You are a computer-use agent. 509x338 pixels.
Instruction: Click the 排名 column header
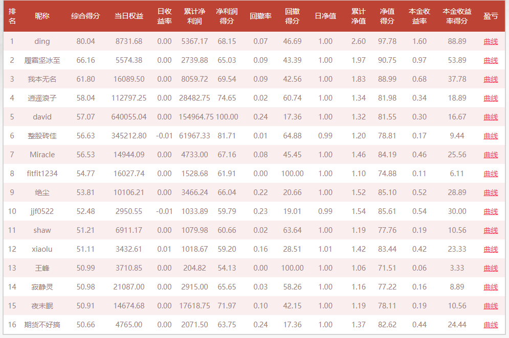pos(12,16)
